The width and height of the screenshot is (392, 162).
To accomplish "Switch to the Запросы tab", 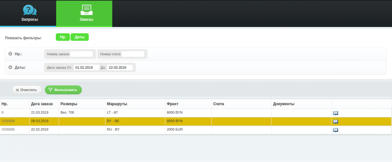I will 28,13.
